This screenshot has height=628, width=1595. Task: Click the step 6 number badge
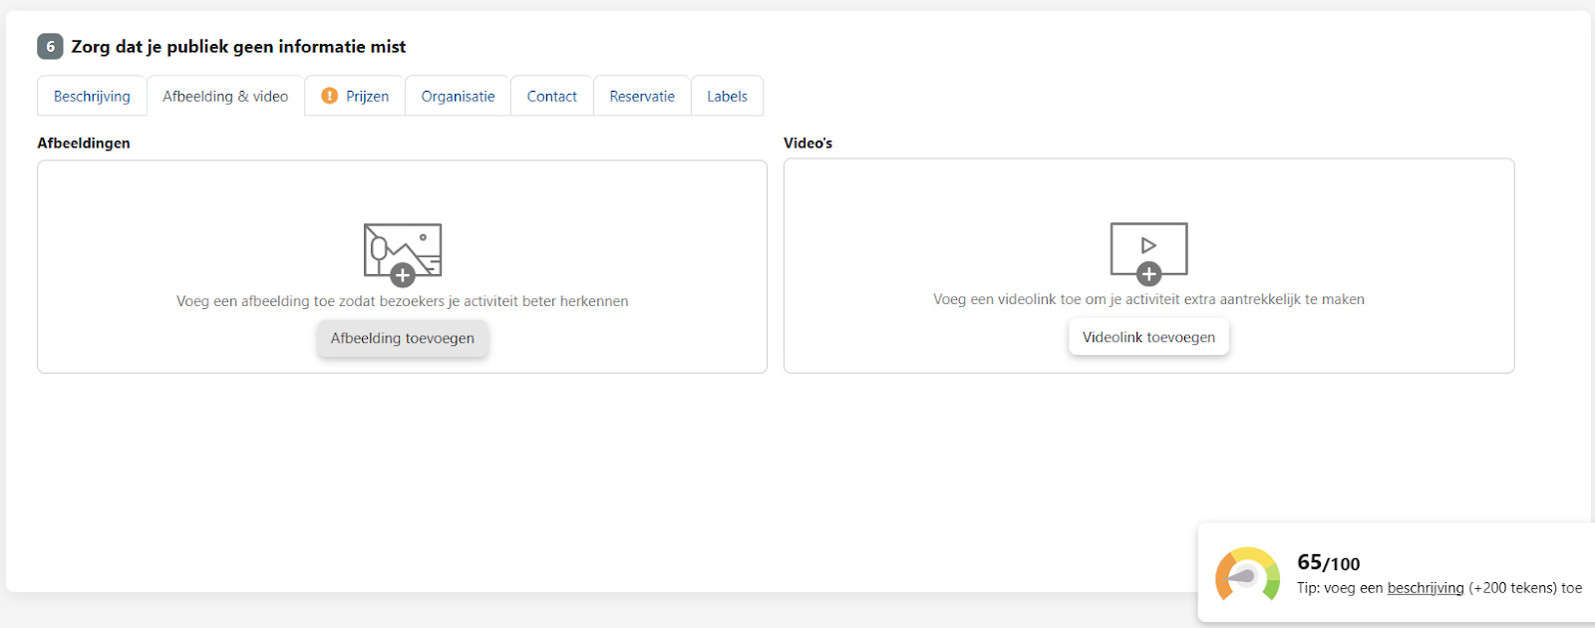coord(50,47)
